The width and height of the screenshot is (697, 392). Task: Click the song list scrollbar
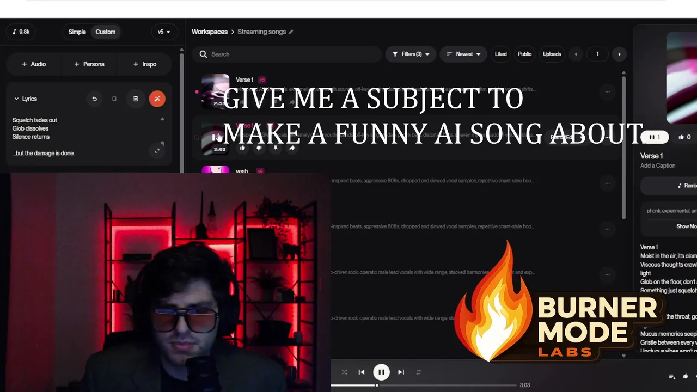point(623,147)
